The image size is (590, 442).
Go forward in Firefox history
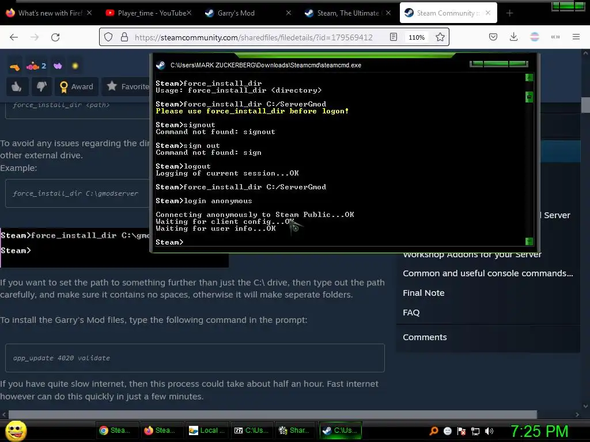pyautogui.click(x=35, y=37)
